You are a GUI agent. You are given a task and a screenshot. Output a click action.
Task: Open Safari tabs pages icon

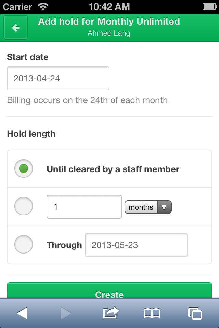[x=195, y=313]
